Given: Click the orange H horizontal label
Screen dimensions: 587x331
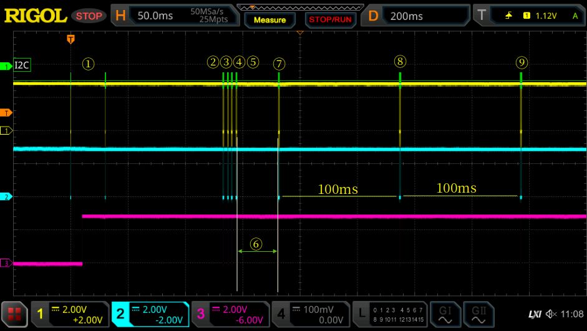Looking at the screenshot, I should [120, 16].
